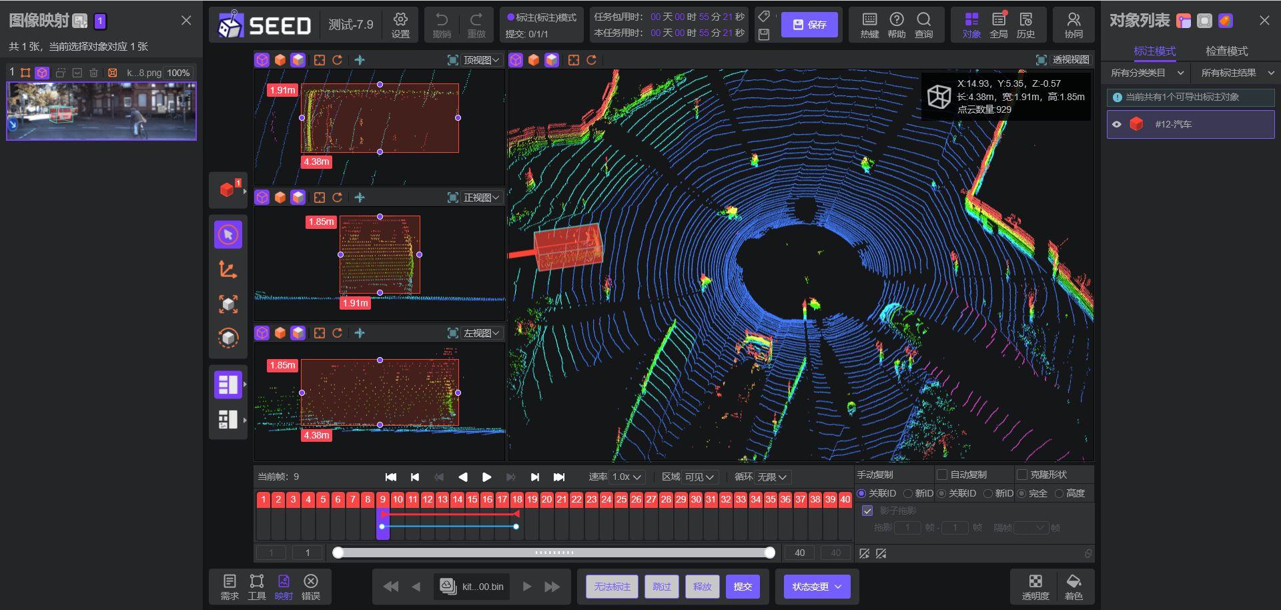Open the 历史 history panel icon
This screenshot has width=1281, height=610.
pos(1025,25)
